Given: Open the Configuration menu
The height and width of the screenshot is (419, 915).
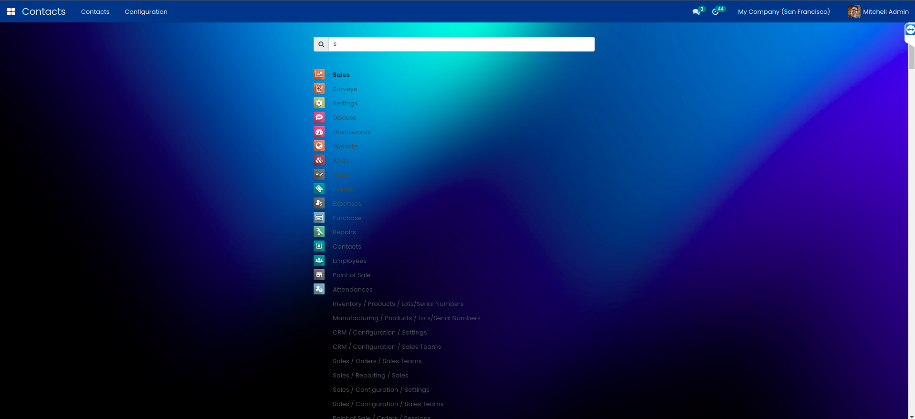Looking at the screenshot, I should [146, 11].
